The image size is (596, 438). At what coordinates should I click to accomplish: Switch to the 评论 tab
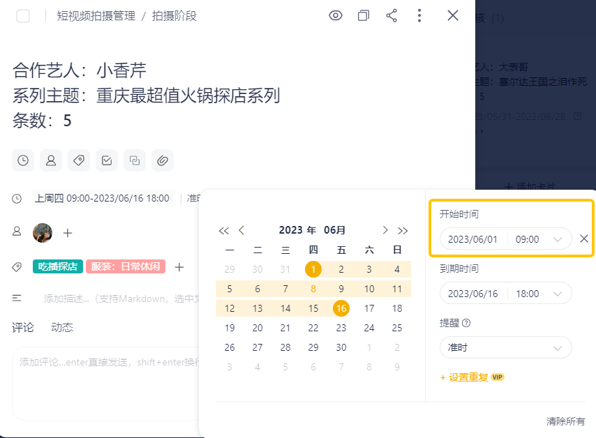pos(23,327)
